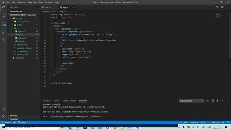The image size is (231, 130).
Task: Open the Explorer view in activity bar
Action: [x=4, y=8]
